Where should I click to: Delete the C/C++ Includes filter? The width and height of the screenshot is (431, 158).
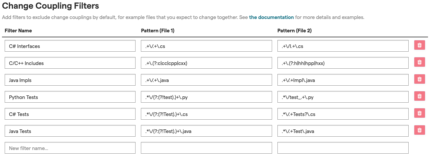coord(419,62)
